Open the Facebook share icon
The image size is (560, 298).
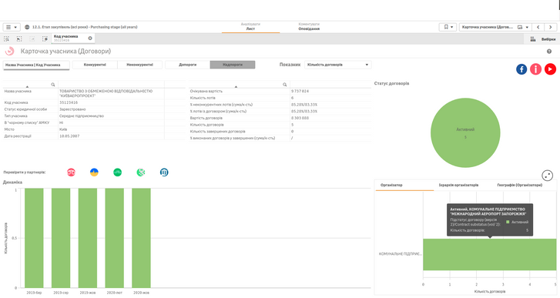pos(521,69)
